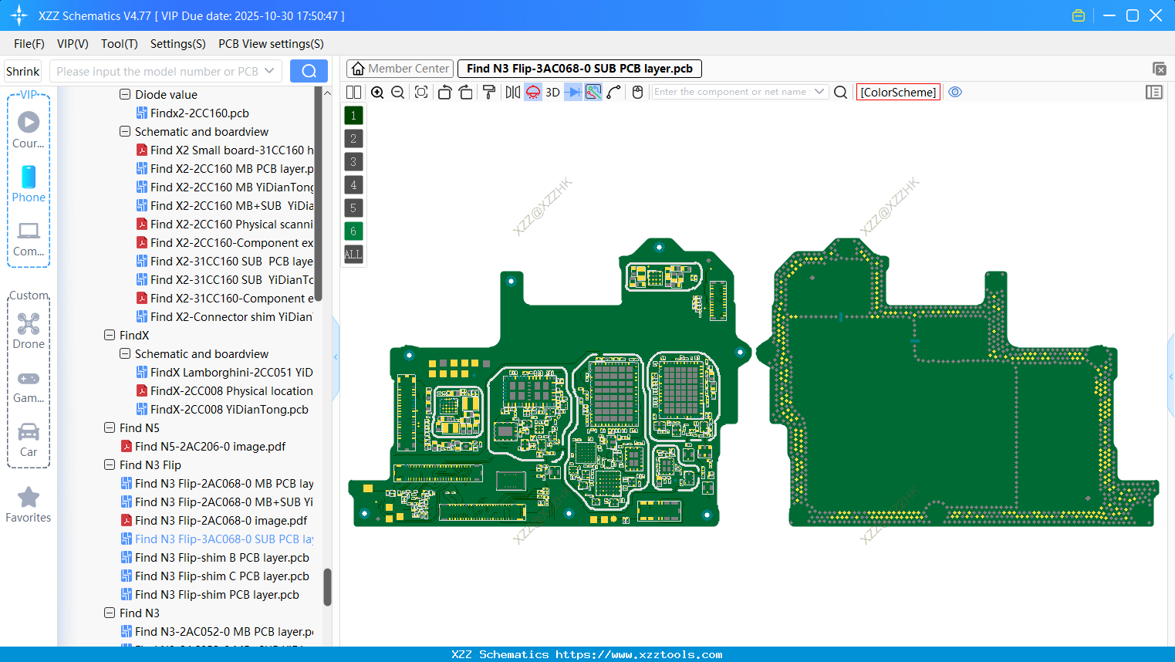1175x662 pixels.
Task: Click the fit-to-screen icon
Action: (x=421, y=93)
